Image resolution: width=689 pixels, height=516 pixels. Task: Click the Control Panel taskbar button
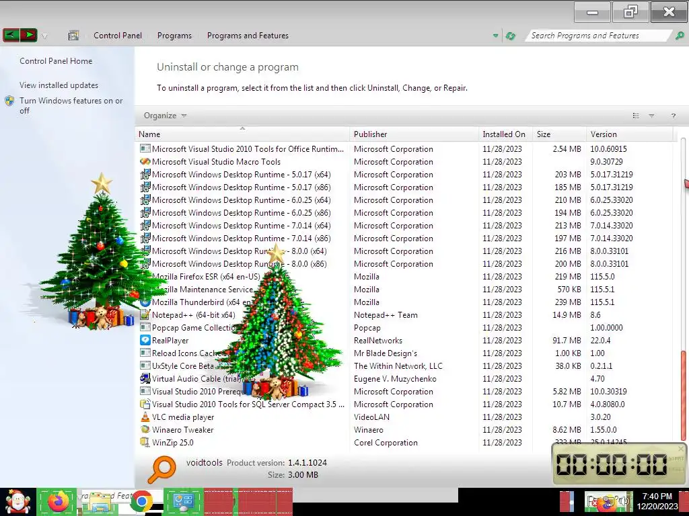pos(183,501)
